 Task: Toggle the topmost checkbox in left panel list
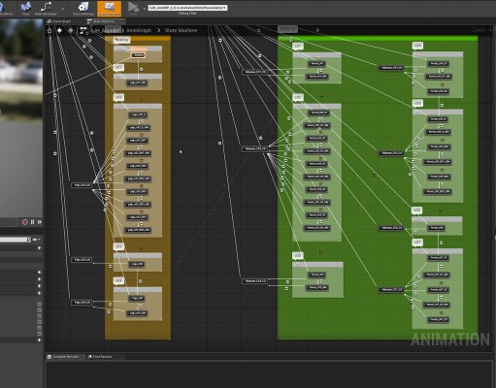tap(39, 304)
